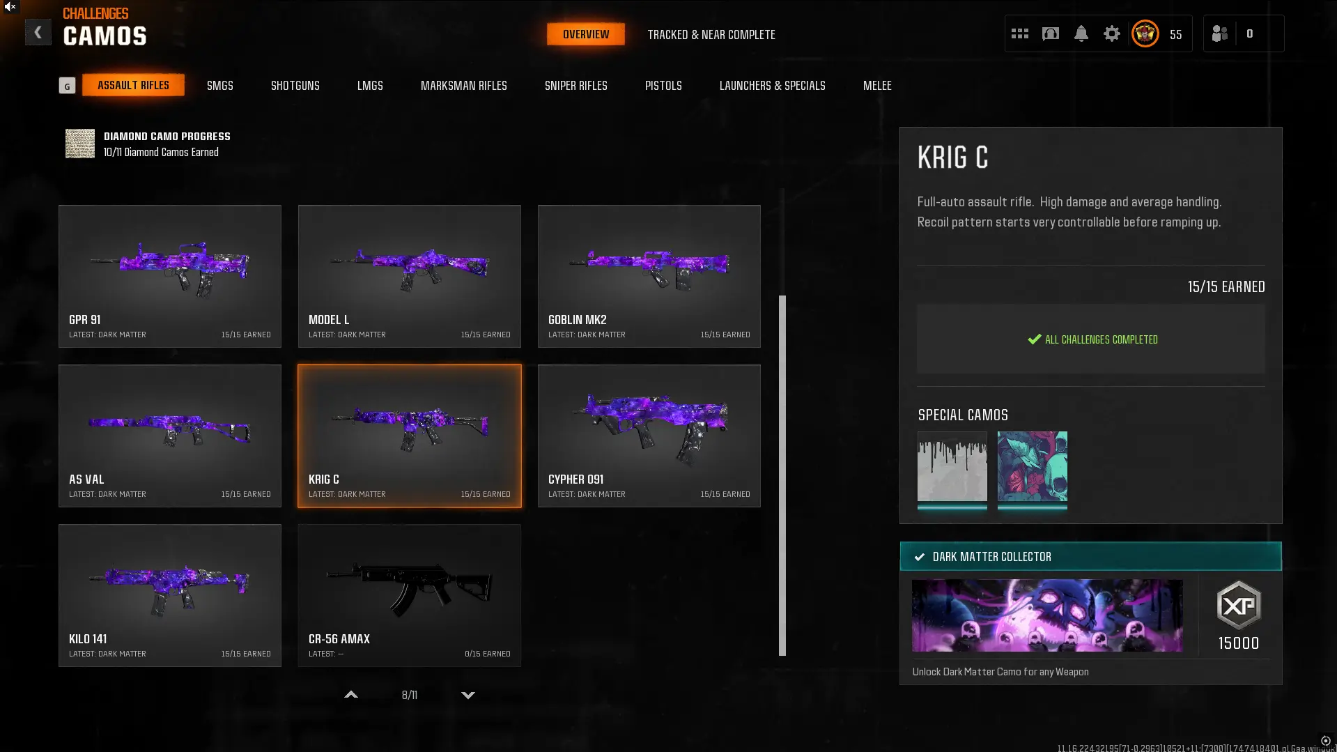The height and width of the screenshot is (752, 1337).
Task: Click the weapon list scrollbar
Action: (x=782, y=475)
